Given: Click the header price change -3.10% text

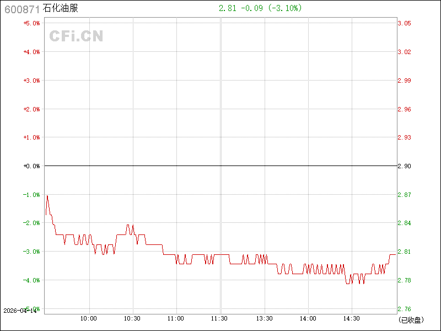Looking at the screenshot, I should pyautogui.click(x=286, y=8).
